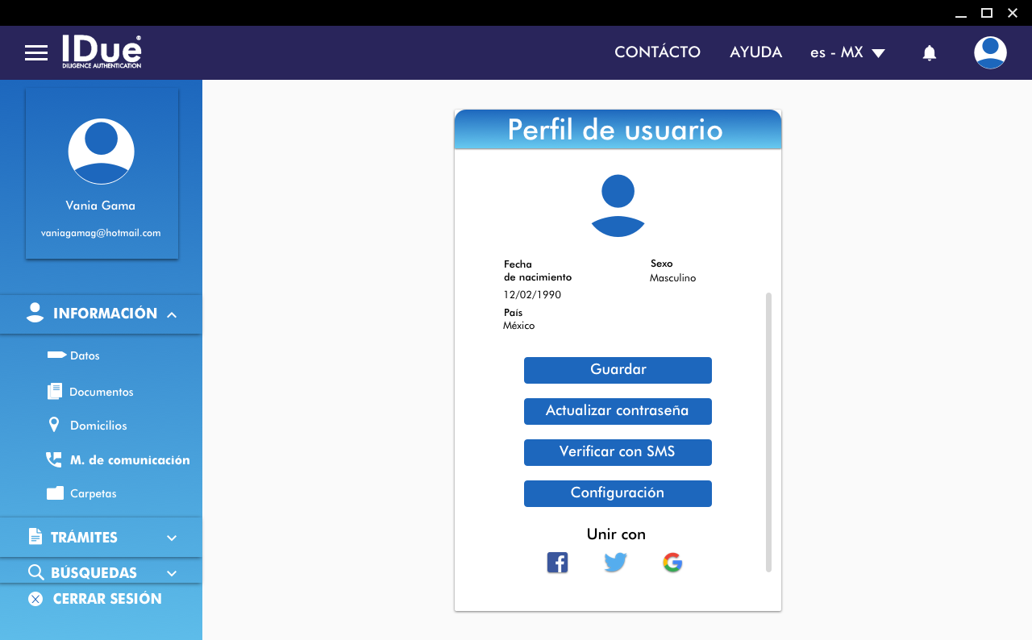The image size is (1032, 640).
Task: Click the notification bell icon
Action: [929, 53]
